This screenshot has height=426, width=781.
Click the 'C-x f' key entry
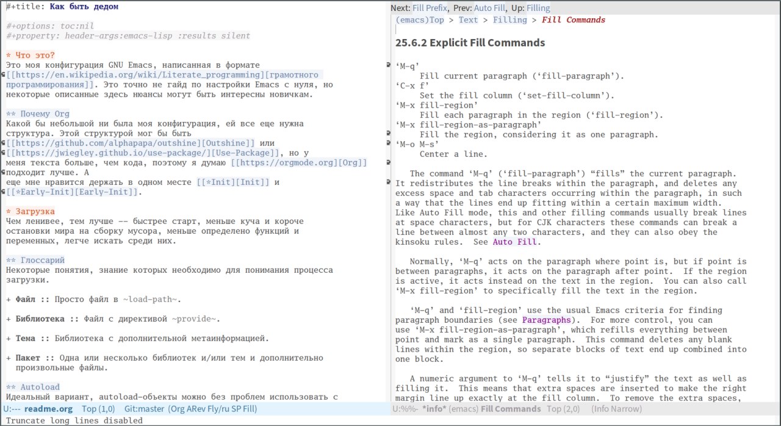point(412,86)
